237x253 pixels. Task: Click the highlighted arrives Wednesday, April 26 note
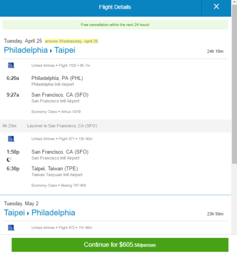tap(71, 41)
